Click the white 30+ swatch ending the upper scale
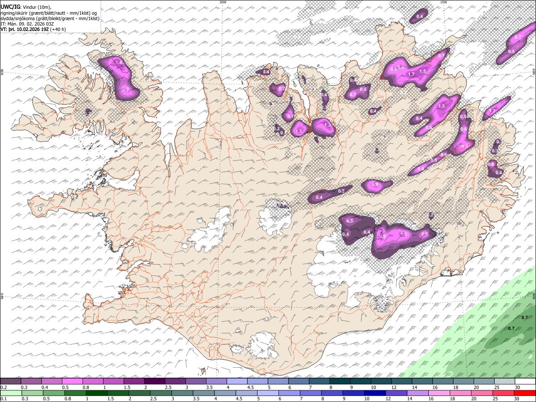This screenshot has width=536, height=402. [524, 381]
